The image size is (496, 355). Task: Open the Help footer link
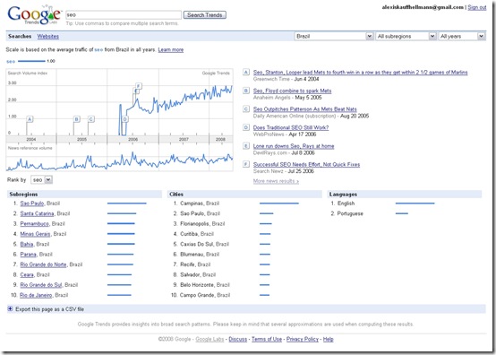click(328, 339)
